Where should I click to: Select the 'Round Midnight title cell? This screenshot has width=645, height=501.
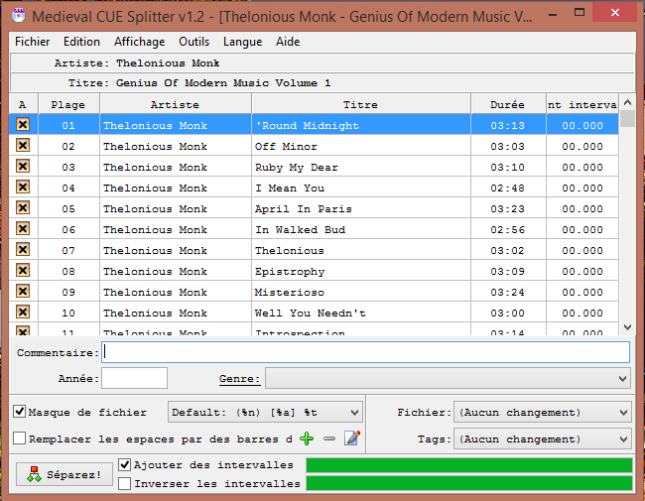[361, 124]
